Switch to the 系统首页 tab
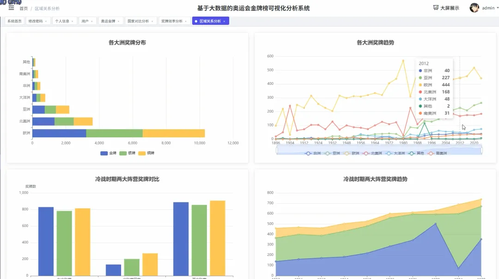The height and width of the screenshot is (279, 499). point(14,21)
